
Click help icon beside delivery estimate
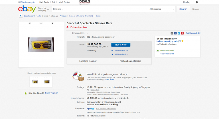pyautogui.click(x=121, y=102)
